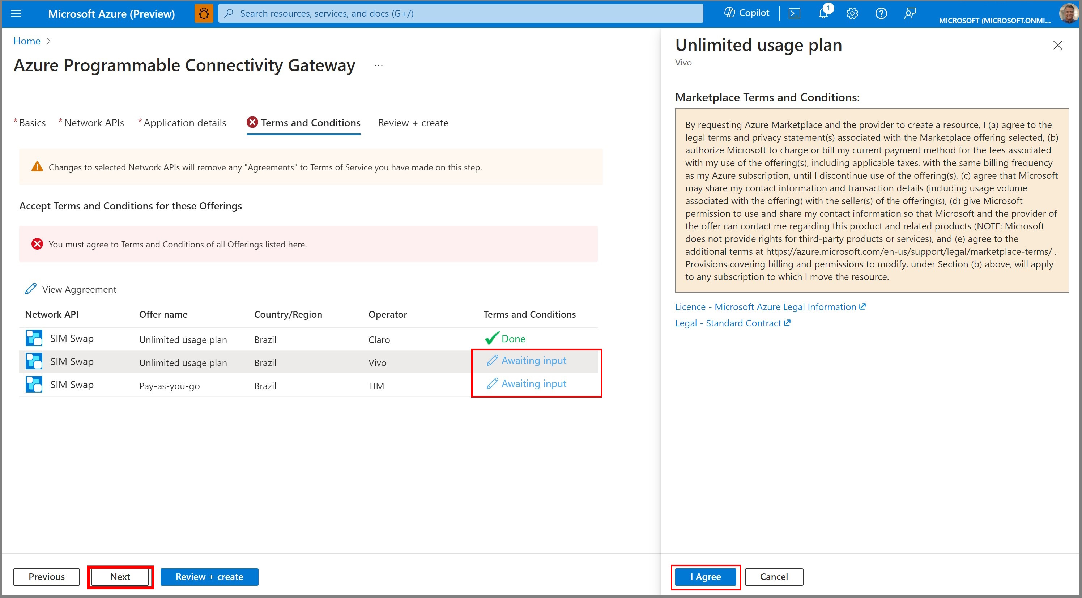Open the Application details tab
Image resolution: width=1082 pixels, height=598 pixels.
coord(185,123)
